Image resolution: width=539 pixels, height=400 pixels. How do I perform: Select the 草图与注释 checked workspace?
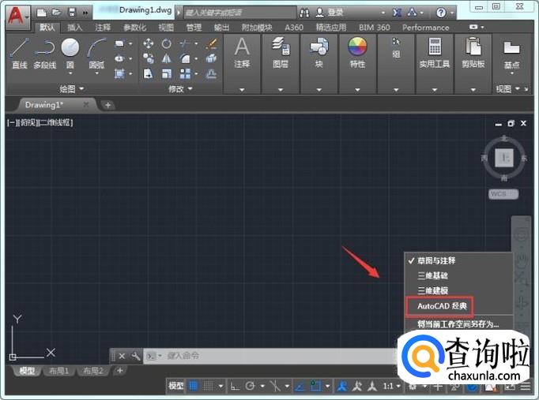click(x=435, y=260)
